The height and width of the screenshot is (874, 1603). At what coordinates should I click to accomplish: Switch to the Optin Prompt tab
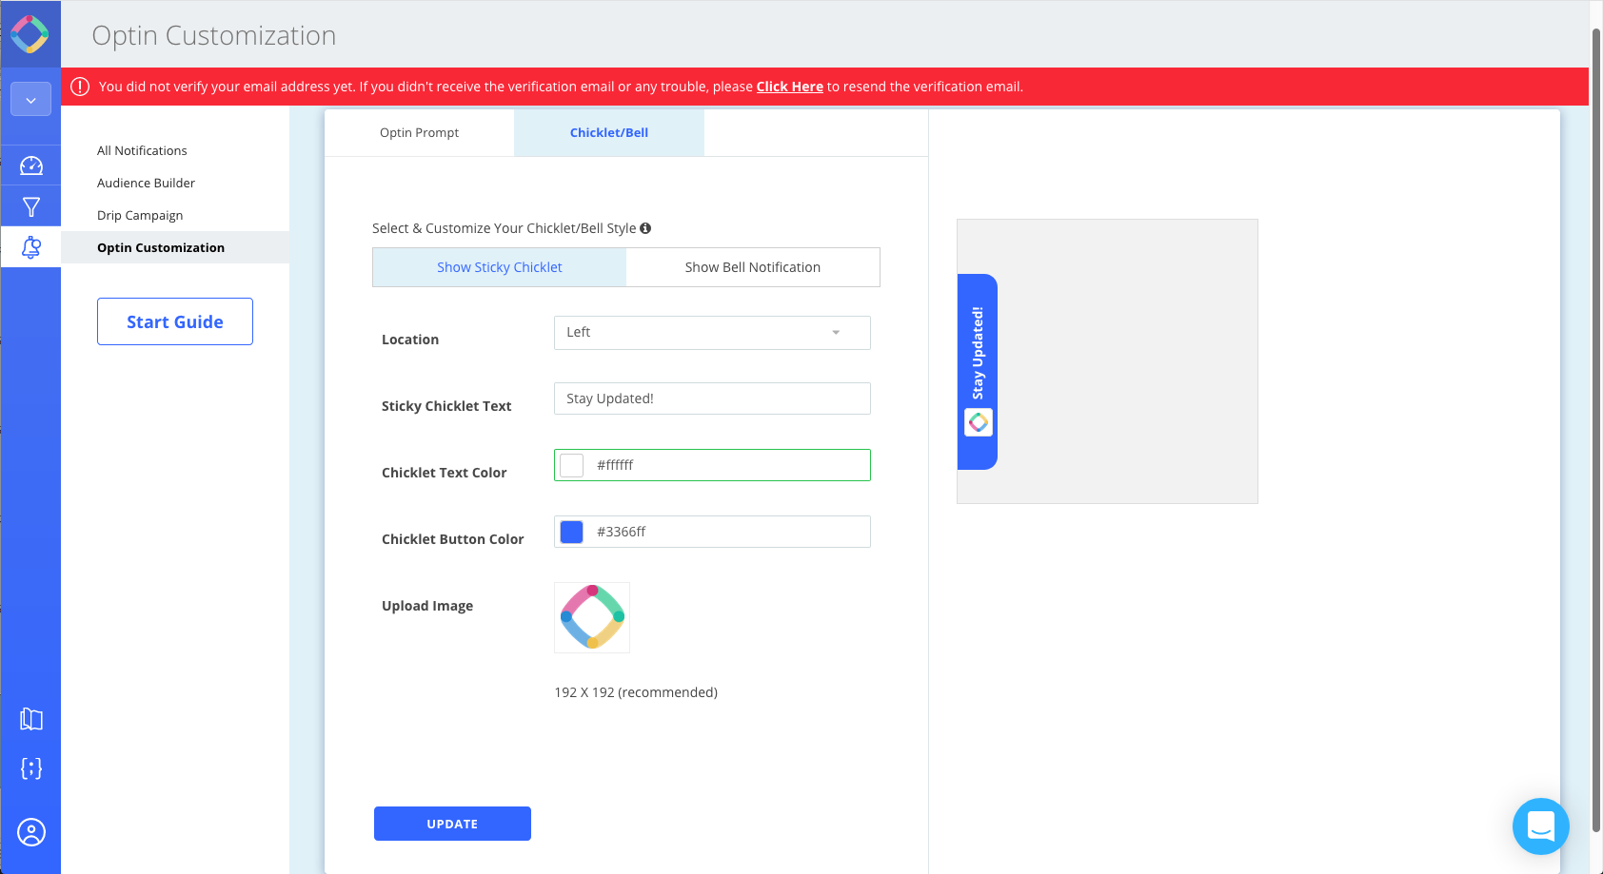click(x=419, y=133)
